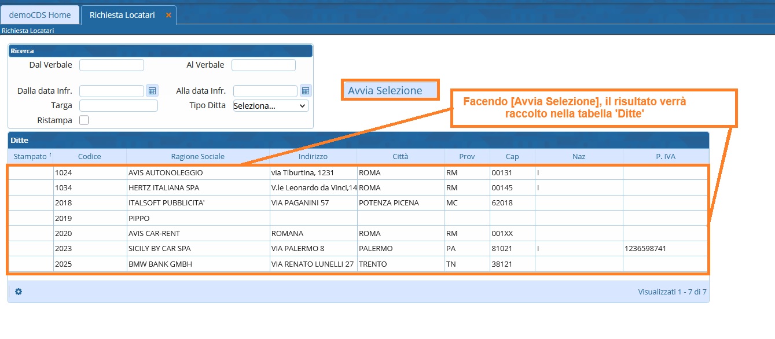Select the Richiesta Locatari tab
This screenshot has height=339, width=775.
(x=122, y=15)
